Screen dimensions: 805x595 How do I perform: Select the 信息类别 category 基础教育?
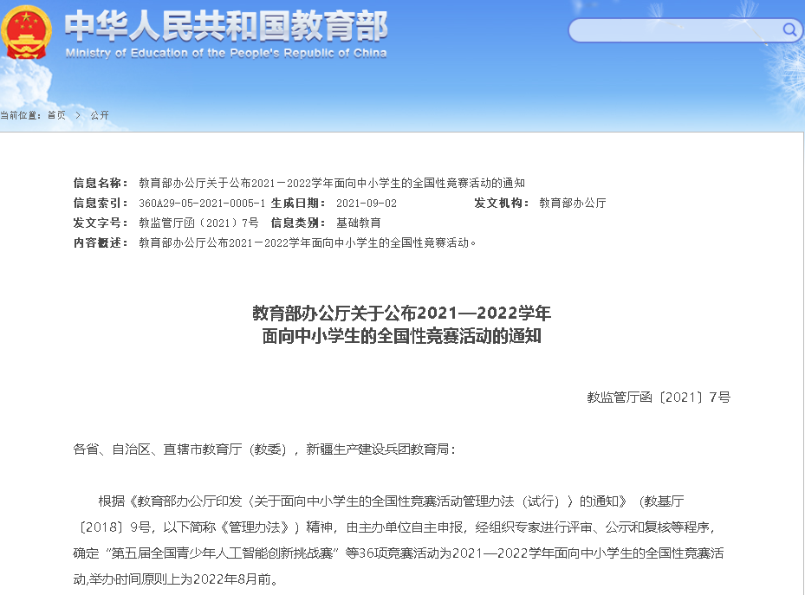[354, 222]
